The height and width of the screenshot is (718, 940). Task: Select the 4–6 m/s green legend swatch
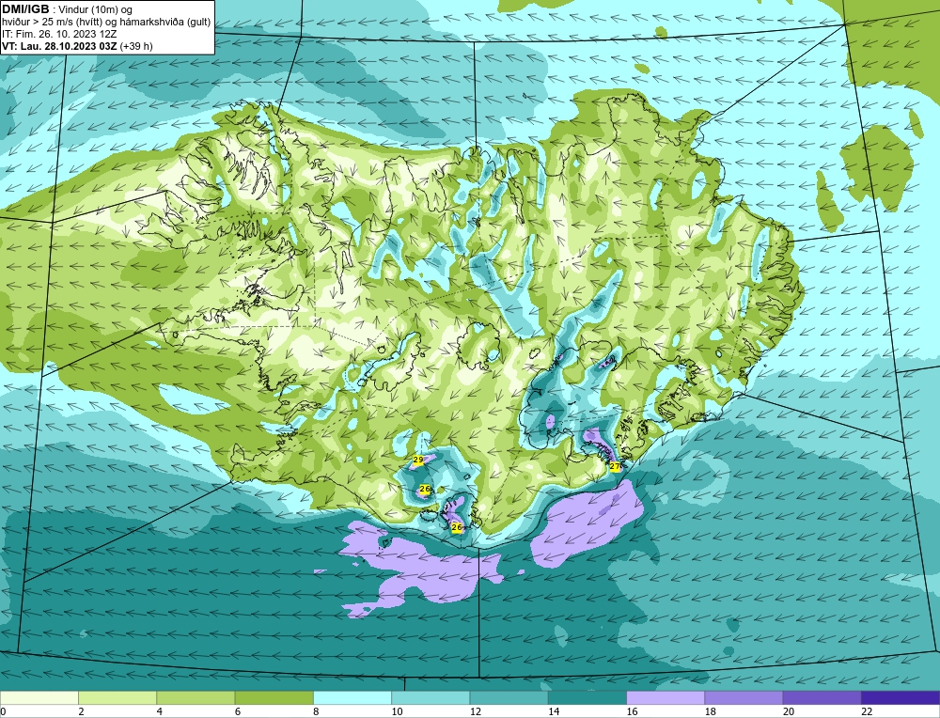[196, 698]
